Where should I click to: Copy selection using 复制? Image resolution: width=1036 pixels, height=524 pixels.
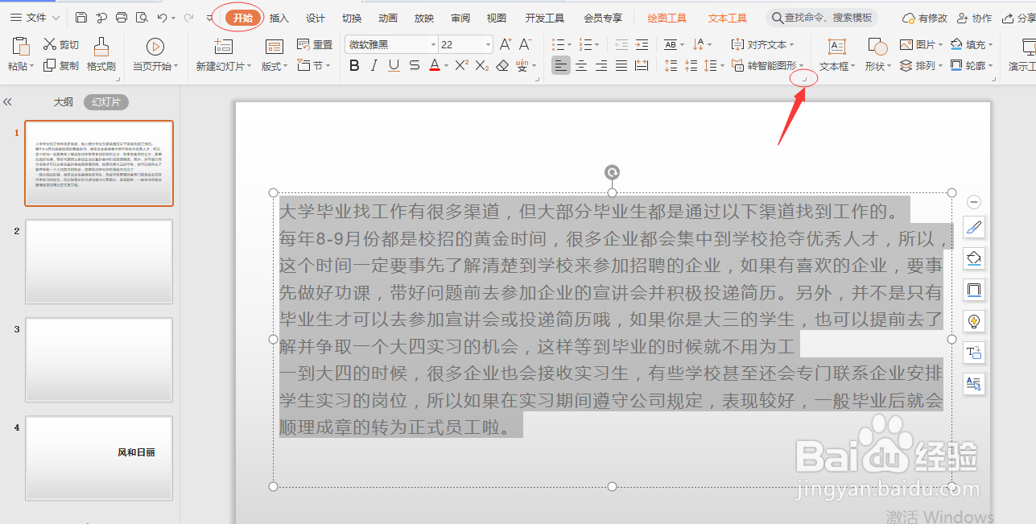pos(61,65)
